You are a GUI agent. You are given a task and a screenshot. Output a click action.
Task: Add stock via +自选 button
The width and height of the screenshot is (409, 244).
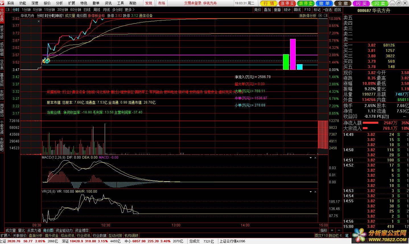[327, 10]
